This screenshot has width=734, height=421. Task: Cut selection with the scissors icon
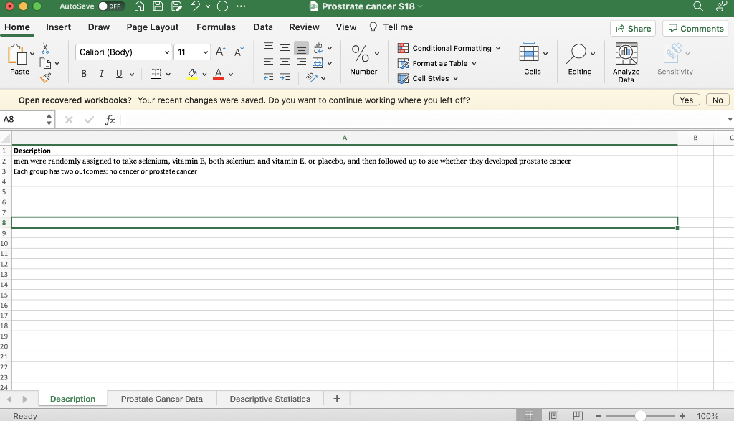coord(45,48)
